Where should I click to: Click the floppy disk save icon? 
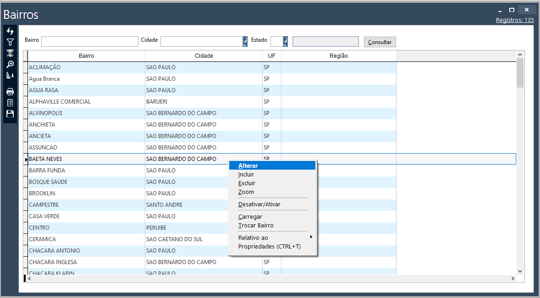10,114
